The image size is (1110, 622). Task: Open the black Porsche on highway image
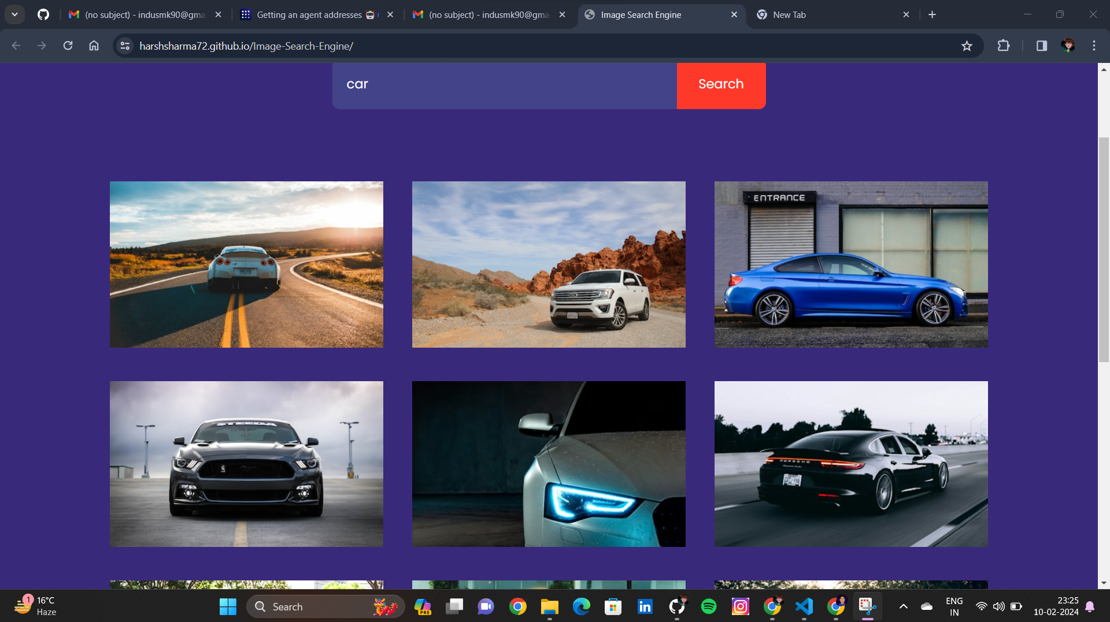pyautogui.click(x=851, y=464)
